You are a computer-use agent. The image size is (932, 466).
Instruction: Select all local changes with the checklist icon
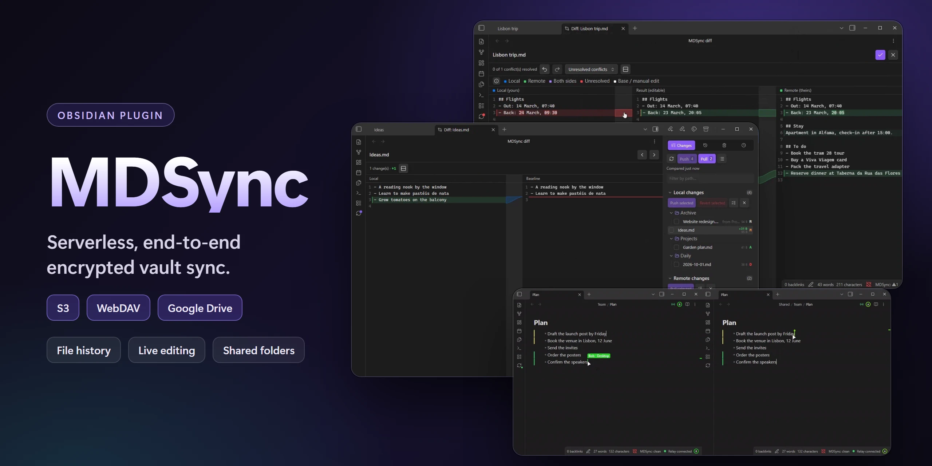[x=734, y=203]
